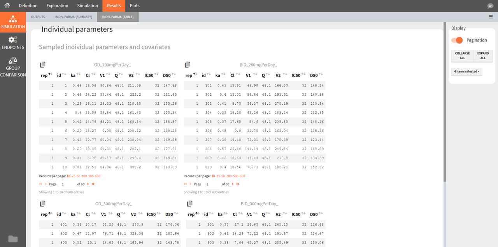Open the chat comments icon

click(x=490, y=6)
